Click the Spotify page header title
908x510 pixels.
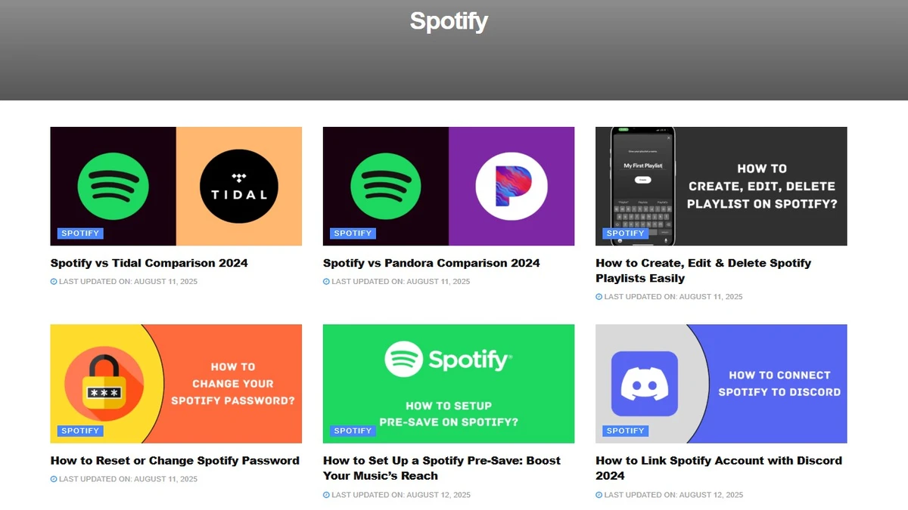[x=449, y=22]
